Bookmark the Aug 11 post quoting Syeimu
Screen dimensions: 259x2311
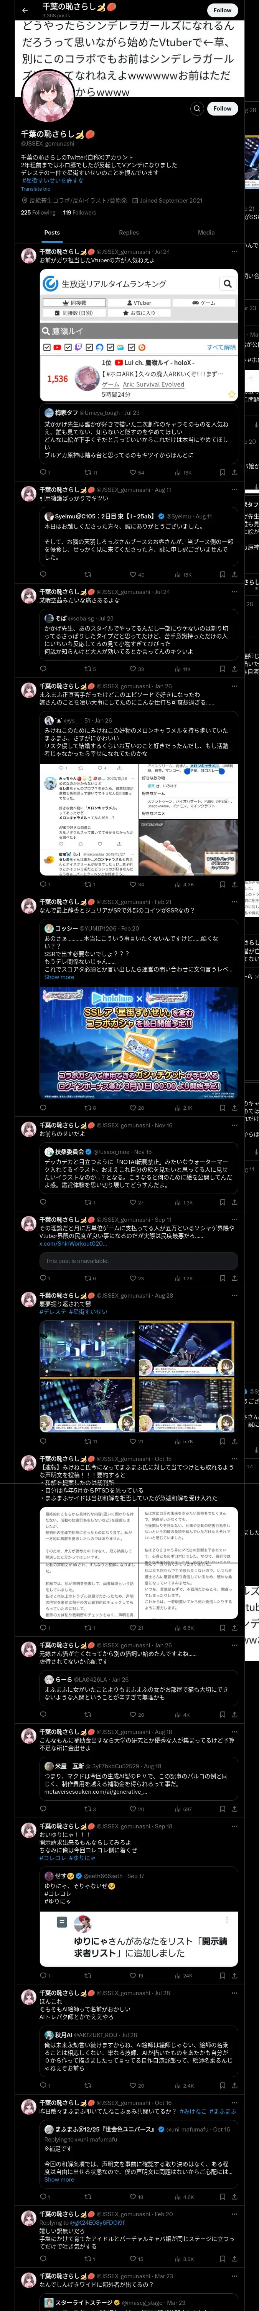click(x=223, y=574)
